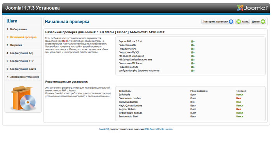
Task: Click 'MB String Overload выключена' row label
Action: point(135,60)
